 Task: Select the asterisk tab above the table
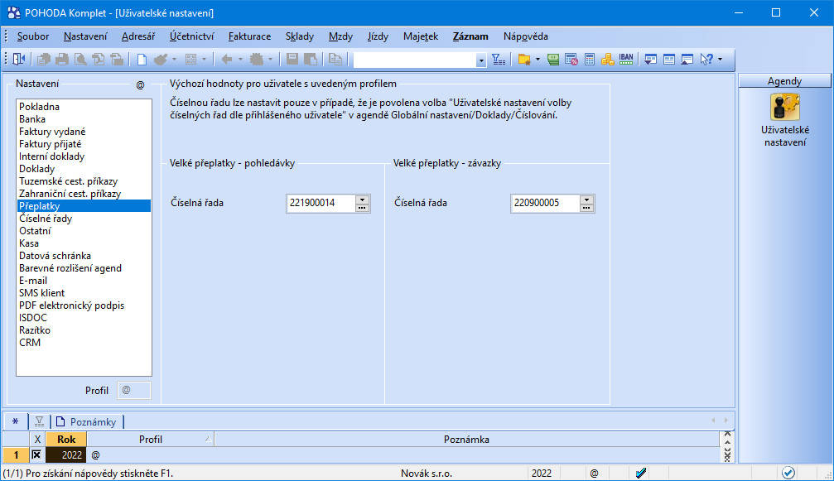[x=16, y=422]
